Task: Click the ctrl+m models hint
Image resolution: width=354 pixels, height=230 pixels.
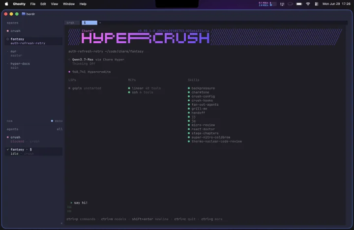Action: click(114, 219)
